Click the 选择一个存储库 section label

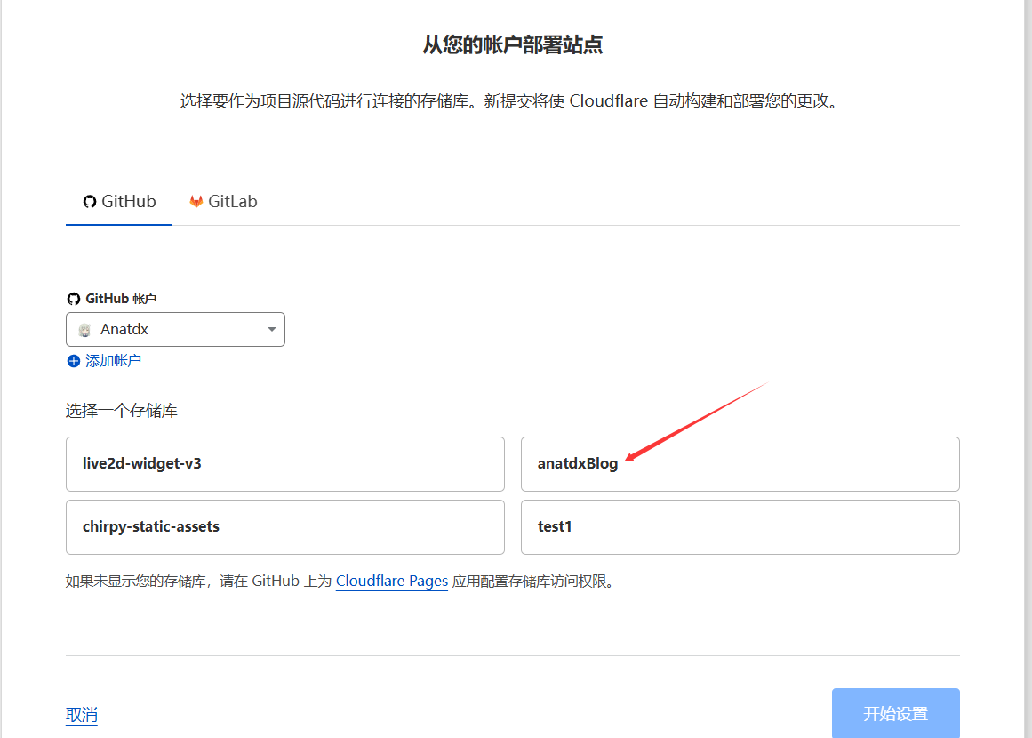121,411
